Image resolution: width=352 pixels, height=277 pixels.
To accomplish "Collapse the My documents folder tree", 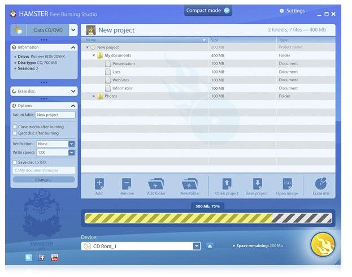I will 94,55.
